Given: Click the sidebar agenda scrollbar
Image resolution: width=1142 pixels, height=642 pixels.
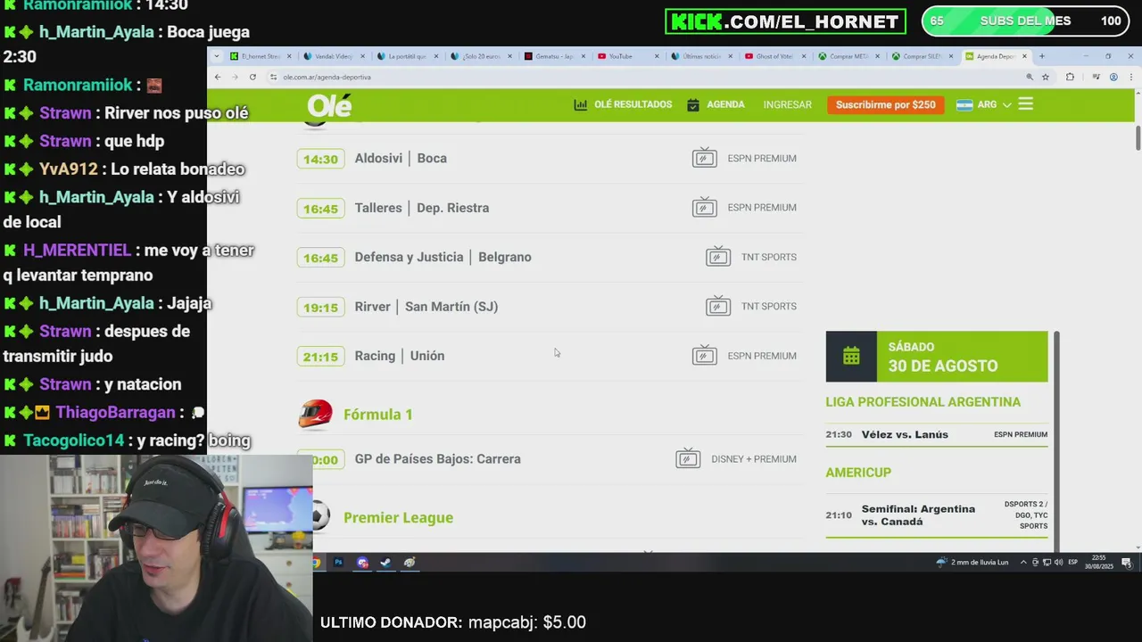Looking at the screenshot, I should coord(1057,441).
